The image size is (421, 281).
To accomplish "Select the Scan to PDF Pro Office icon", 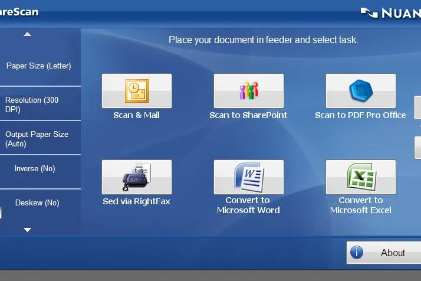I will (361, 91).
